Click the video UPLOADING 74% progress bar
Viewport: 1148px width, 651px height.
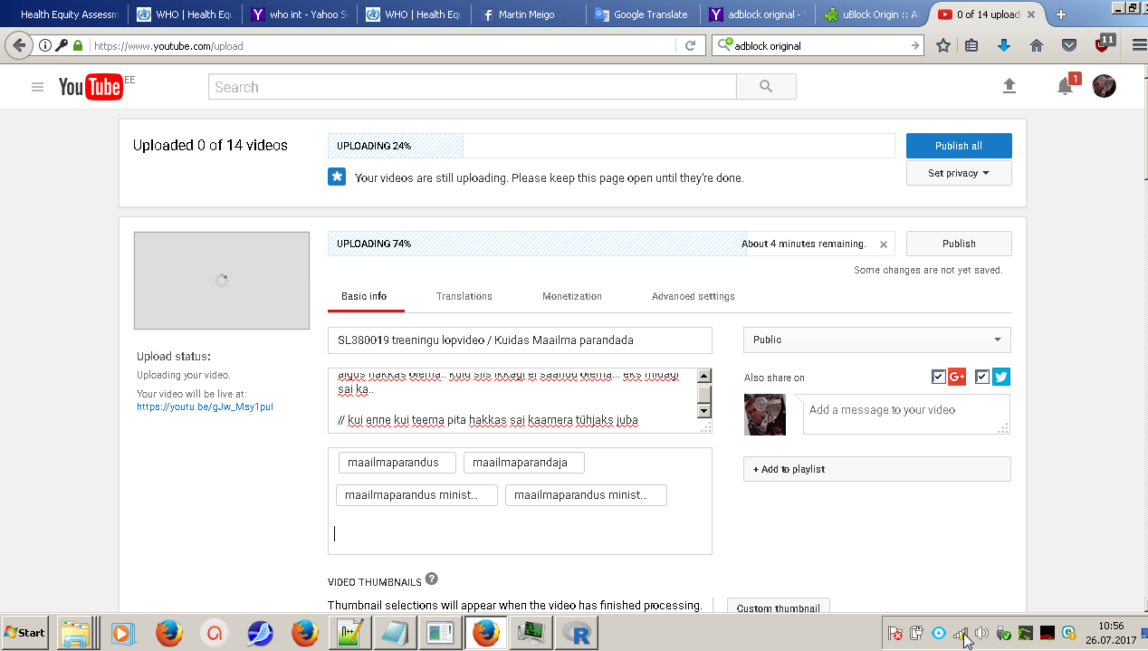(611, 244)
